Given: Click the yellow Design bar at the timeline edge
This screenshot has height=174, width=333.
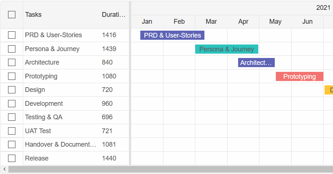Looking at the screenshot, I should [x=329, y=90].
